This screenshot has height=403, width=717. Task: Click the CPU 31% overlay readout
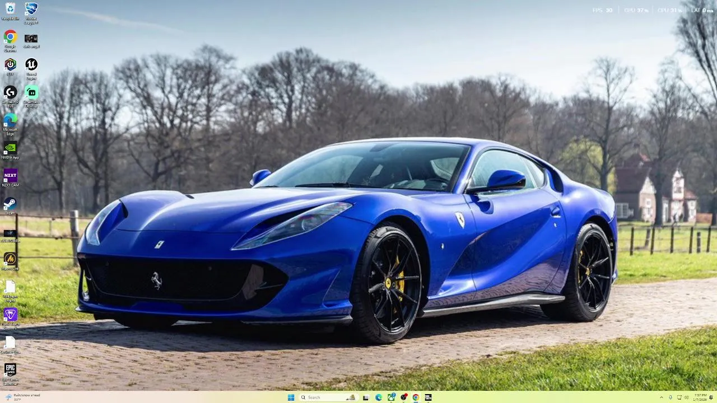coord(669,10)
